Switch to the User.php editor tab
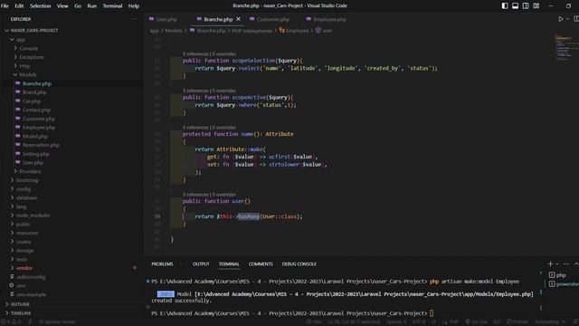 click(163, 19)
